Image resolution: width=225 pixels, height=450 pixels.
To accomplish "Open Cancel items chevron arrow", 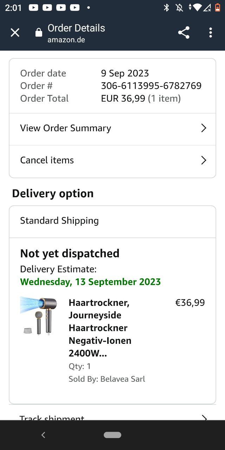I will 204,160.
